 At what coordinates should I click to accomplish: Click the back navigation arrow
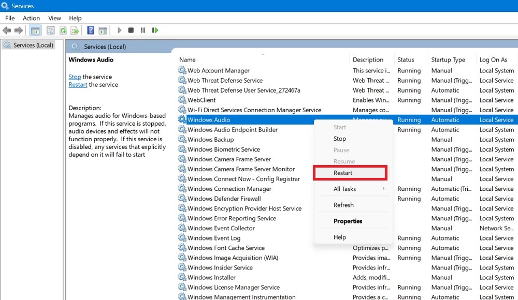tap(7, 30)
